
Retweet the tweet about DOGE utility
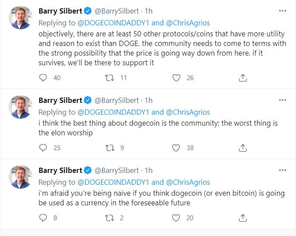click(110, 78)
